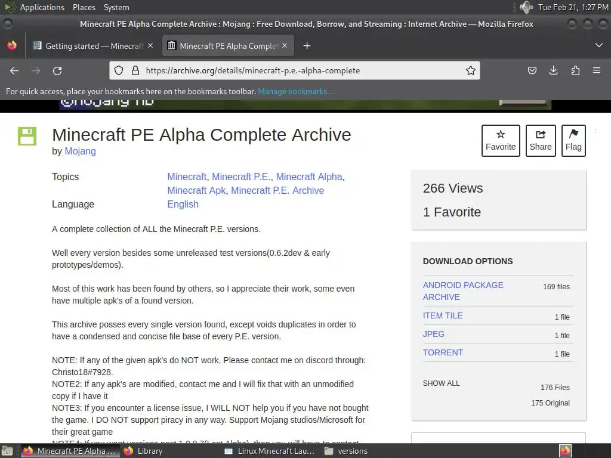Switch to Library taskbar window
Screen dimensions: 611x458
tap(143, 451)
